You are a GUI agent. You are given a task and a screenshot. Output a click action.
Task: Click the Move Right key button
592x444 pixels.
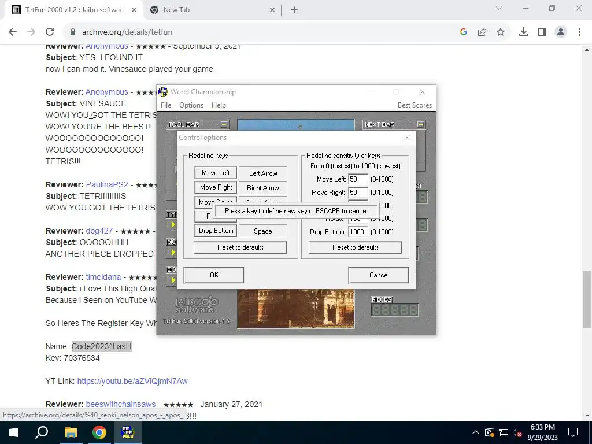pos(216,187)
